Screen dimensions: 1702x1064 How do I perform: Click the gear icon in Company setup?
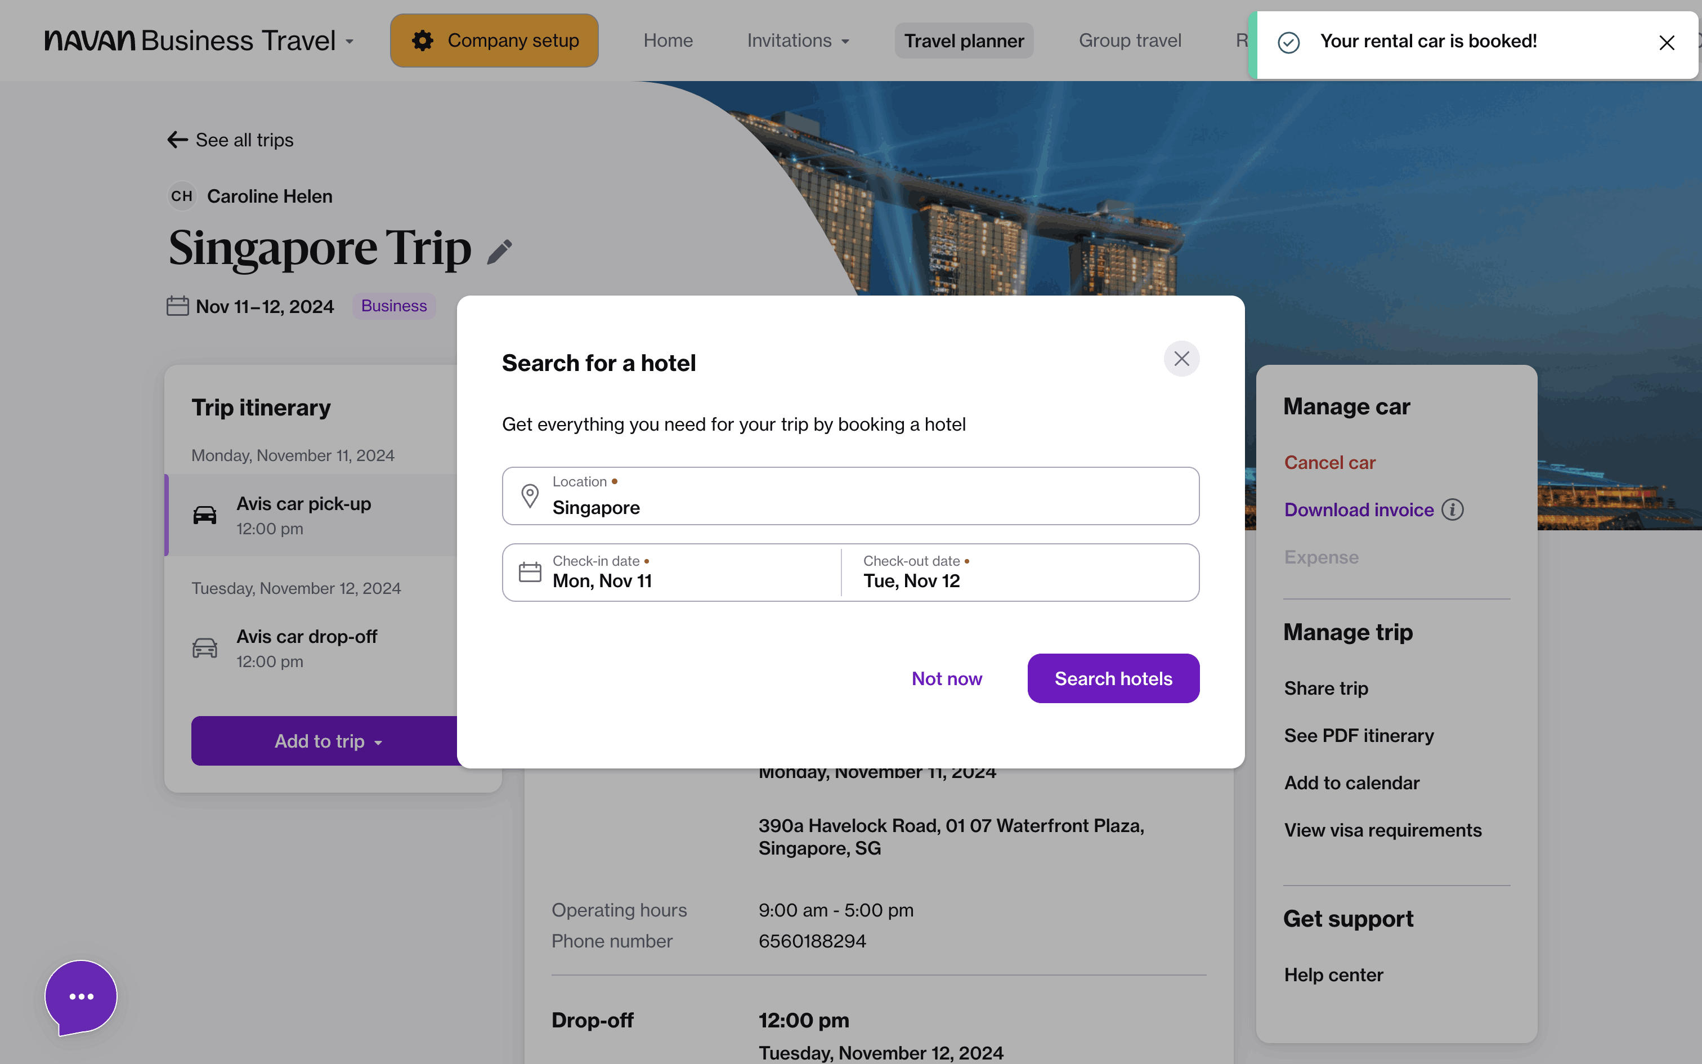pyautogui.click(x=423, y=41)
